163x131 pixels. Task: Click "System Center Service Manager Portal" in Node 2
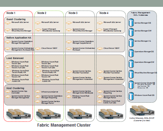click(x=51, y=102)
